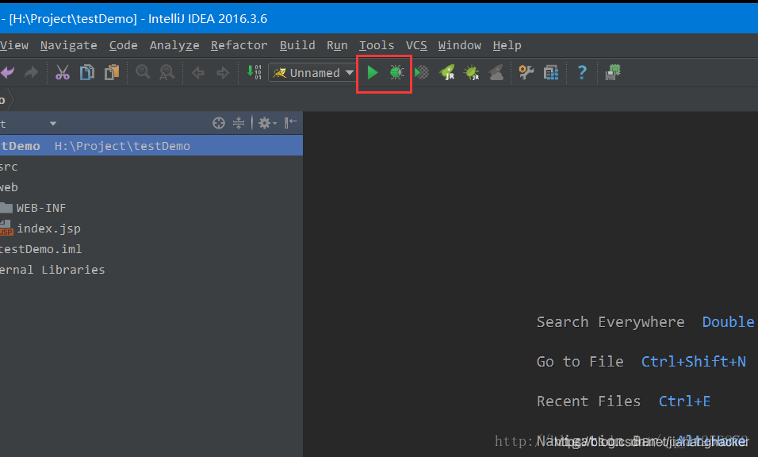Click the blue Help question mark
The width and height of the screenshot is (758, 457).
pos(582,72)
